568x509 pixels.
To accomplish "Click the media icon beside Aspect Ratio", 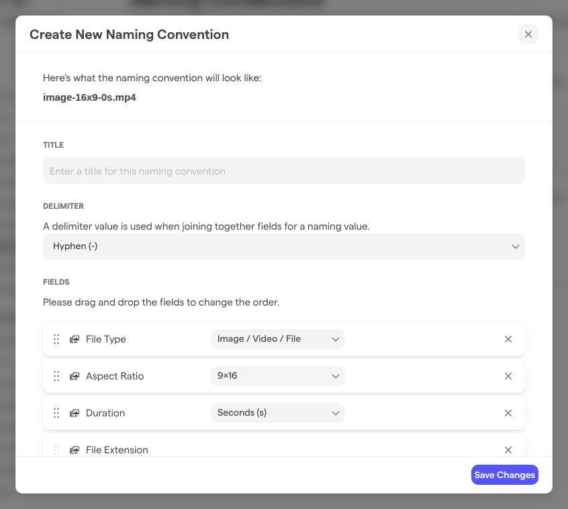I will coord(75,376).
